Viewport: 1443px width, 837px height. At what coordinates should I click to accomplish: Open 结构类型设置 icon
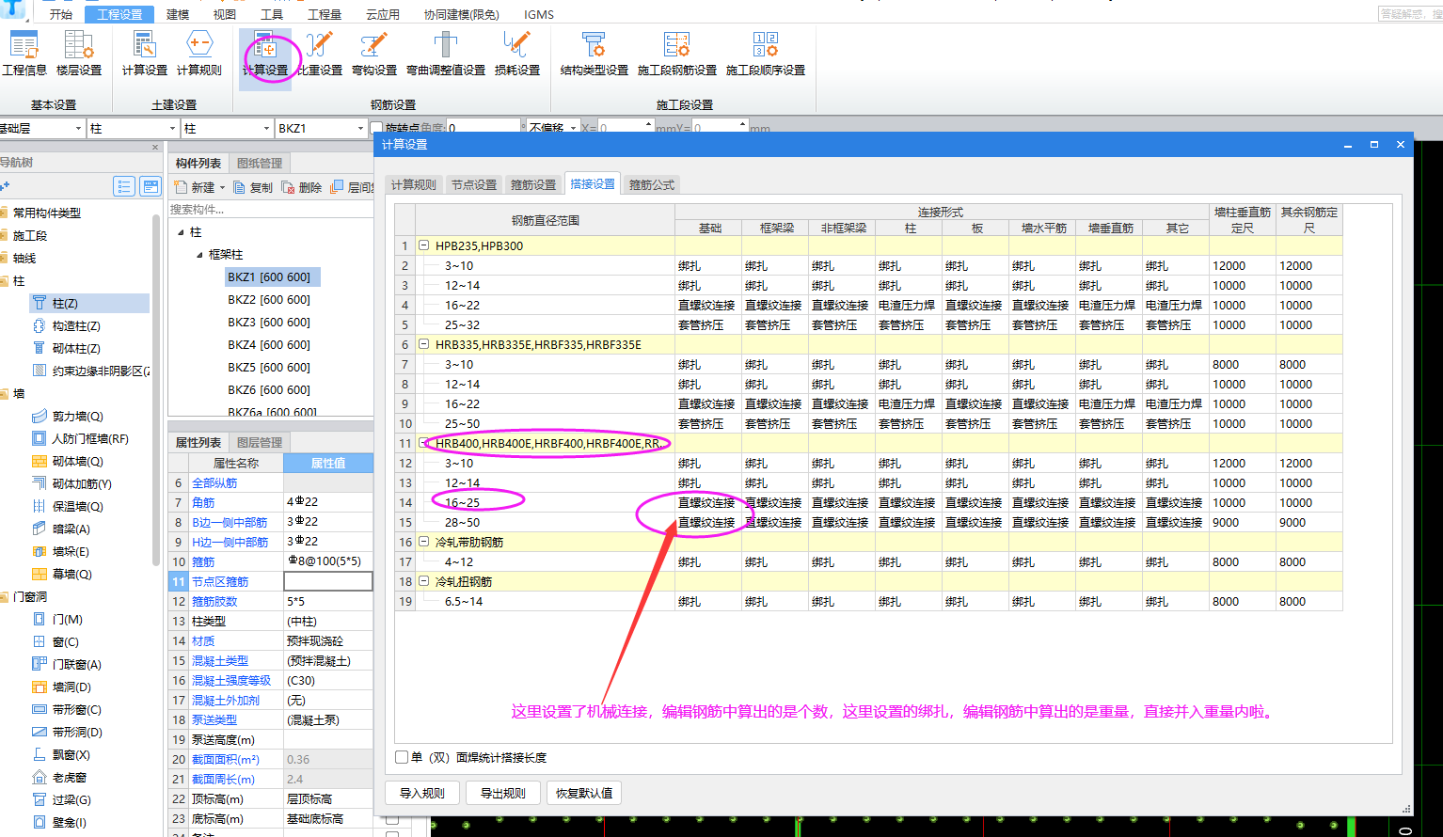[x=595, y=53]
